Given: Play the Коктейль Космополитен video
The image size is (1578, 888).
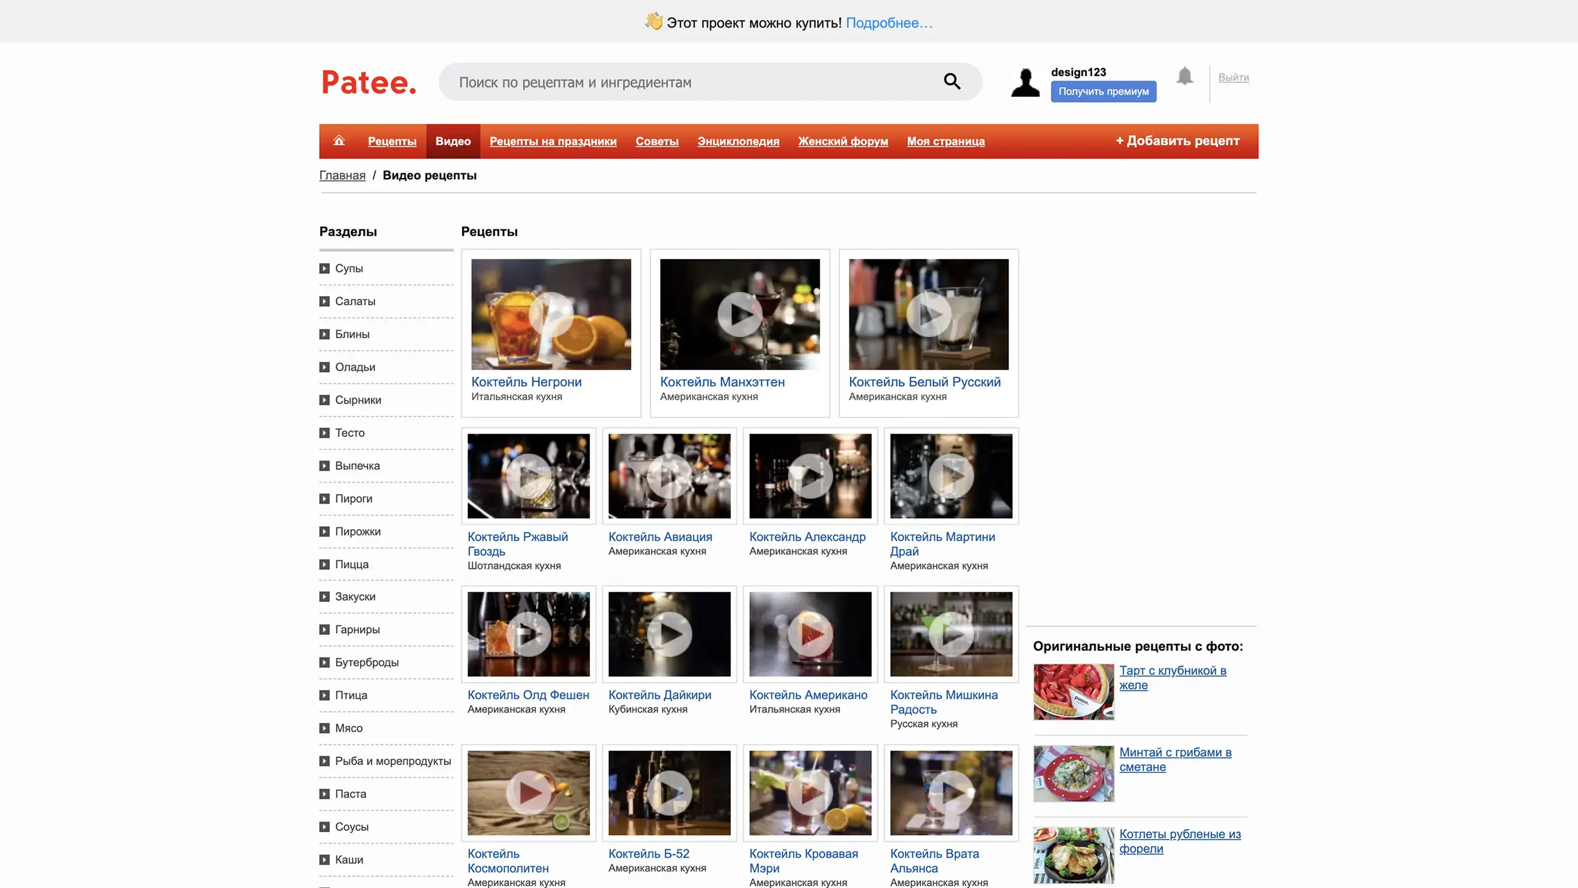Looking at the screenshot, I should point(528,793).
